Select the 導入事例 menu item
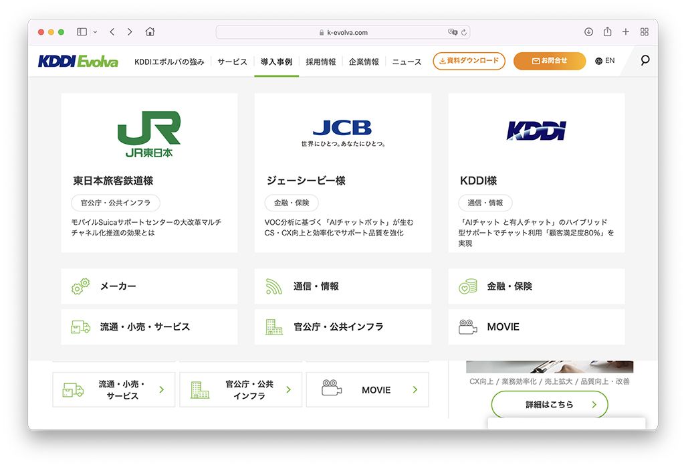 pyautogui.click(x=277, y=62)
